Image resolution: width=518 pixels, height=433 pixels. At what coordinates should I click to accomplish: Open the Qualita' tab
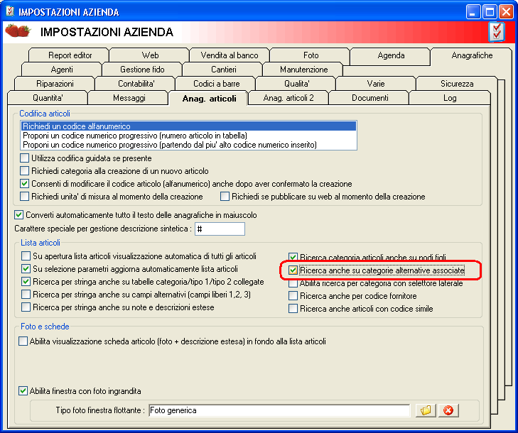(x=297, y=84)
